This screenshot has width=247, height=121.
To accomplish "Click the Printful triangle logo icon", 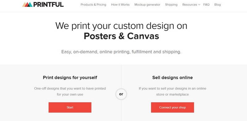I will tap(27, 5).
